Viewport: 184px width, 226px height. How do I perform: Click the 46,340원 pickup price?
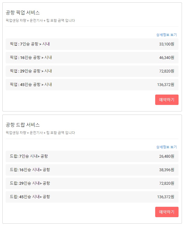(x=167, y=57)
